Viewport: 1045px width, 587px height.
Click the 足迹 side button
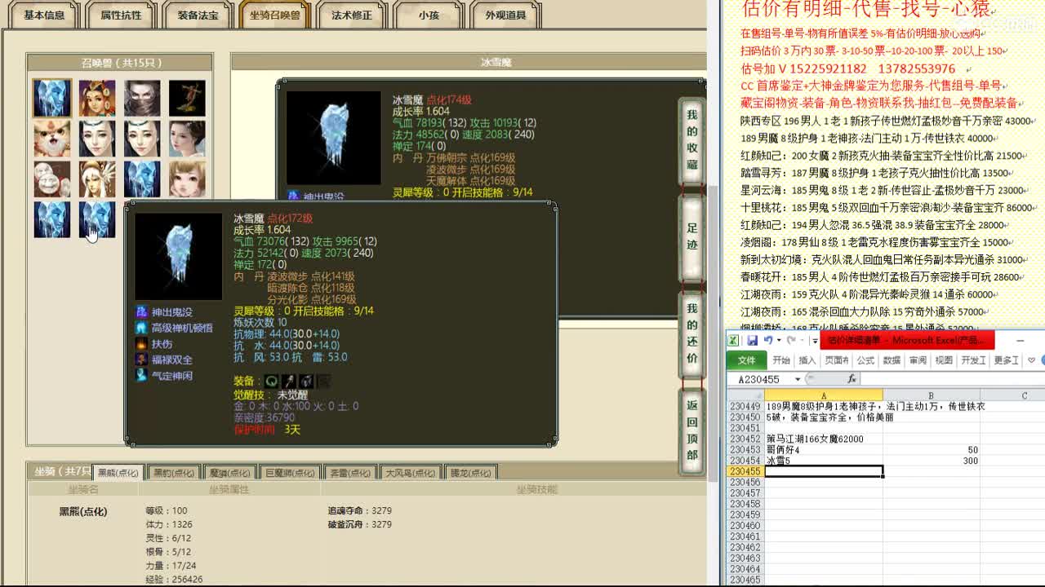coord(692,236)
